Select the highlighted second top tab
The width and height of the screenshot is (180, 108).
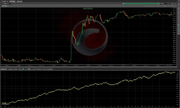pyautogui.click(x=12, y=1)
